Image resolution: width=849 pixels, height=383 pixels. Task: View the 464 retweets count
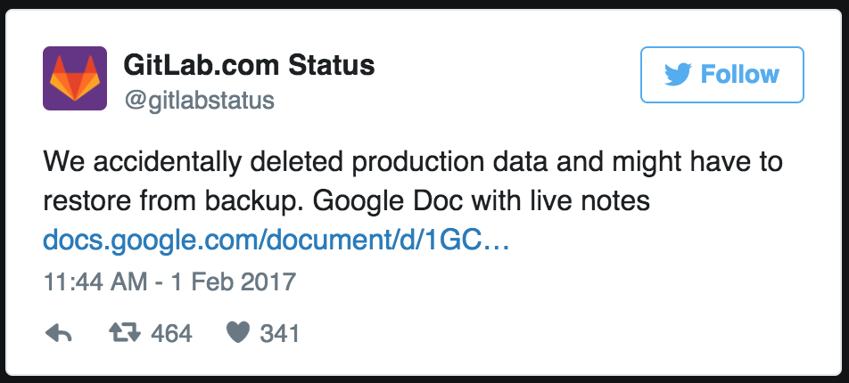pos(172,334)
